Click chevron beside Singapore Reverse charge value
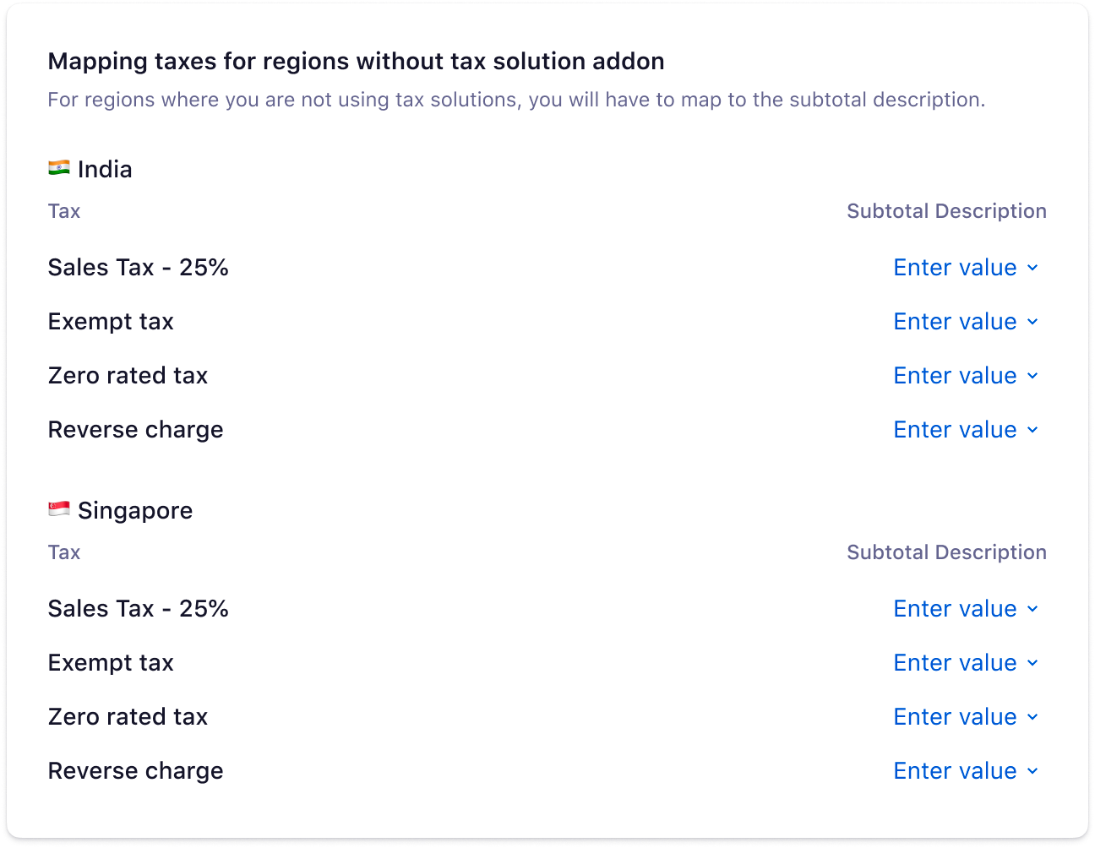The width and height of the screenshot is (1095, 848). [x=1032, y=772]
